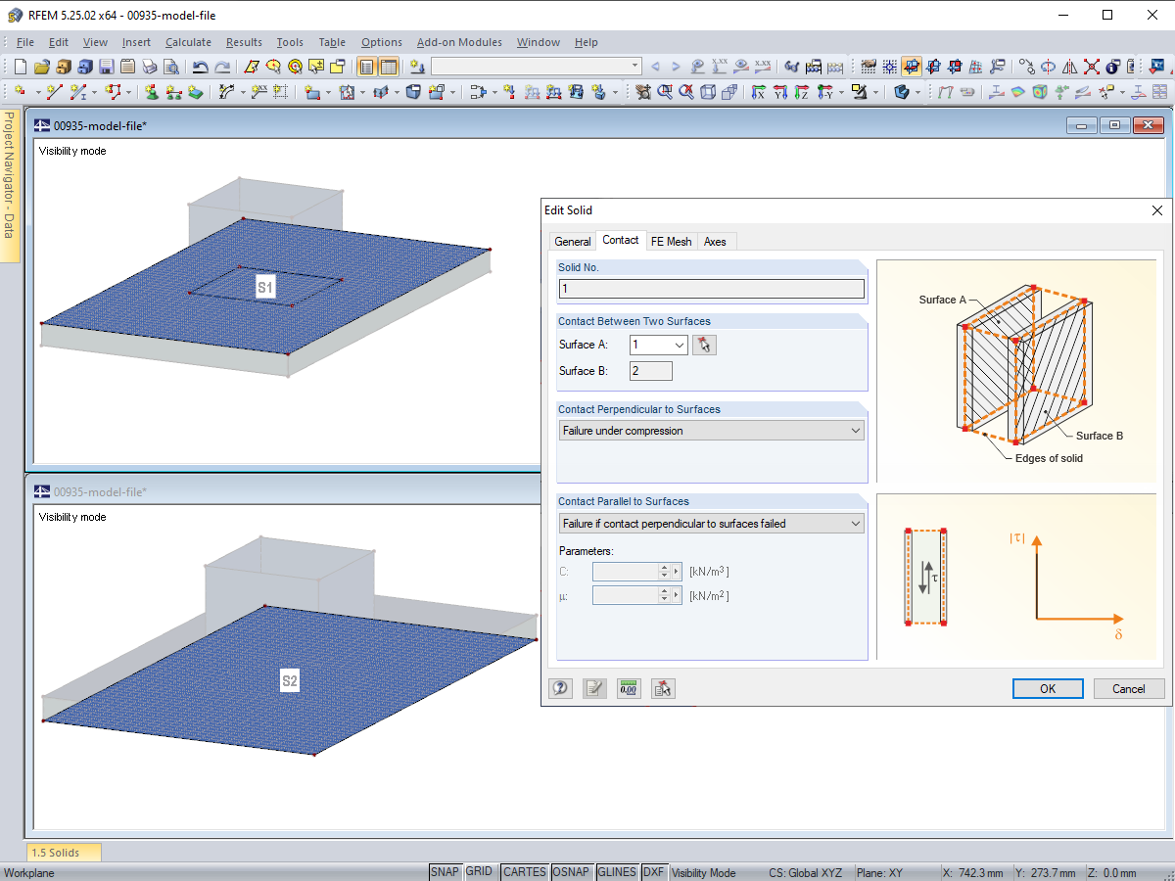Expand the -Y view direction dropdown arrow
Image resolution: width=1175 pixels, height=881 pixels.
coord(842,92)
